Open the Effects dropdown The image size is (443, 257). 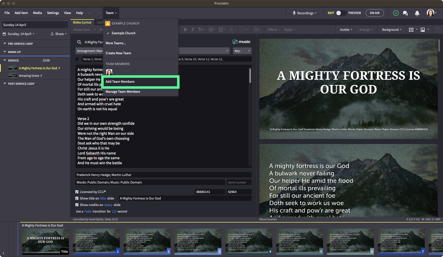pos(274,29)
